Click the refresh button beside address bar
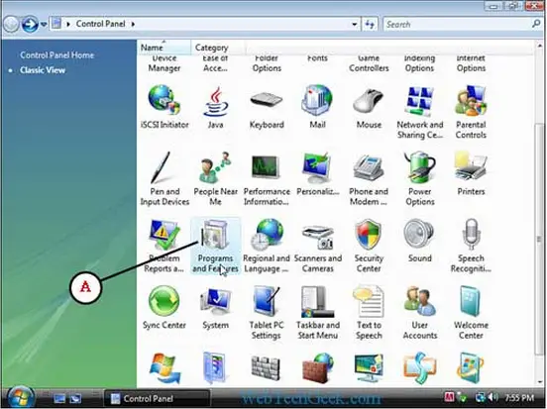The image size is (547, 409). [x=370, y=24]
